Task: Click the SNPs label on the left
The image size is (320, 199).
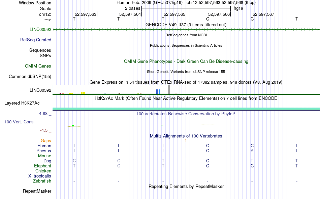Action: tap(45, 55)
